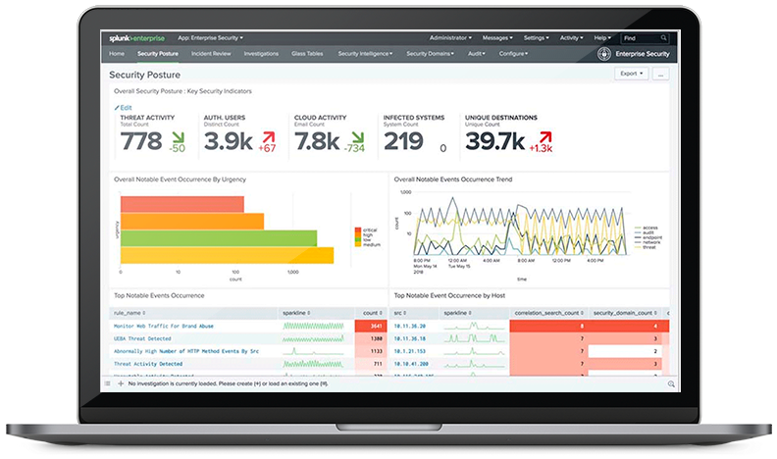Open the Help dropdown
Screen dimensions: 777x459
tap(602, 38)
